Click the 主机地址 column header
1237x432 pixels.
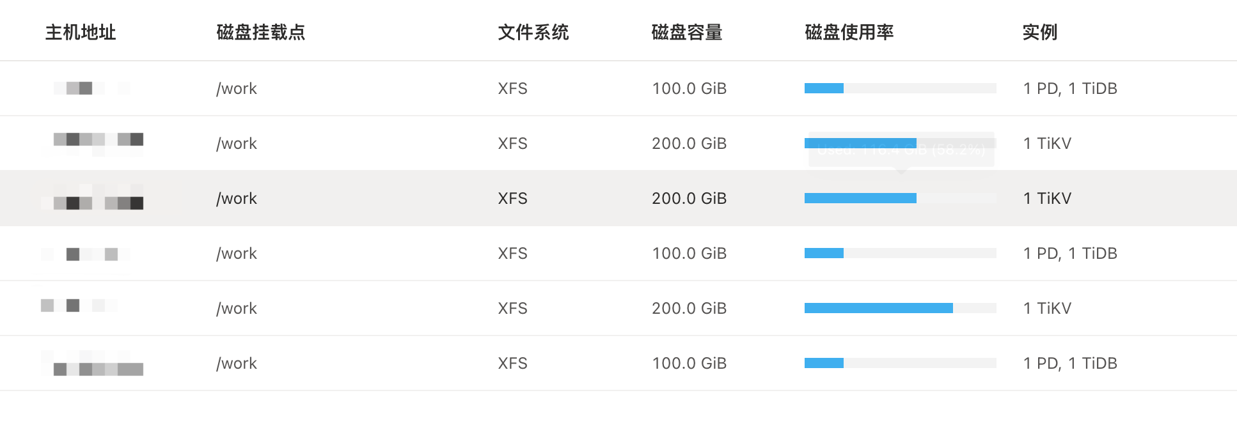81,32
